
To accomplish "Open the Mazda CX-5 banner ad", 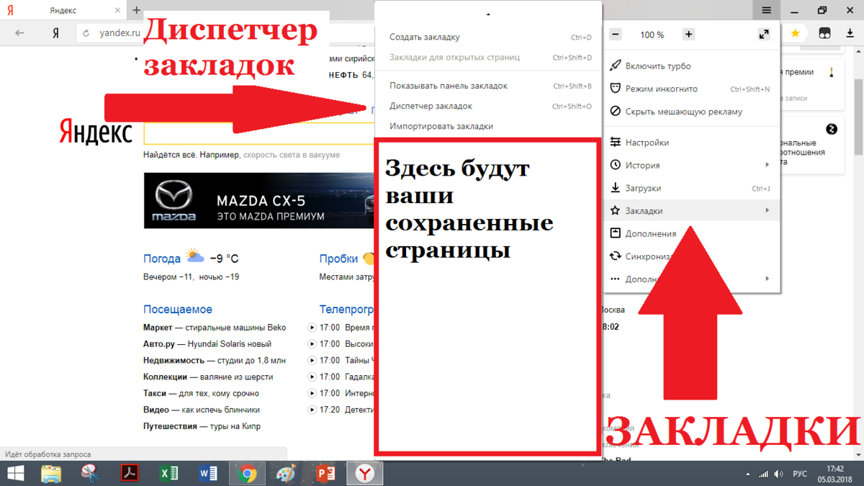I will point(259,201).
